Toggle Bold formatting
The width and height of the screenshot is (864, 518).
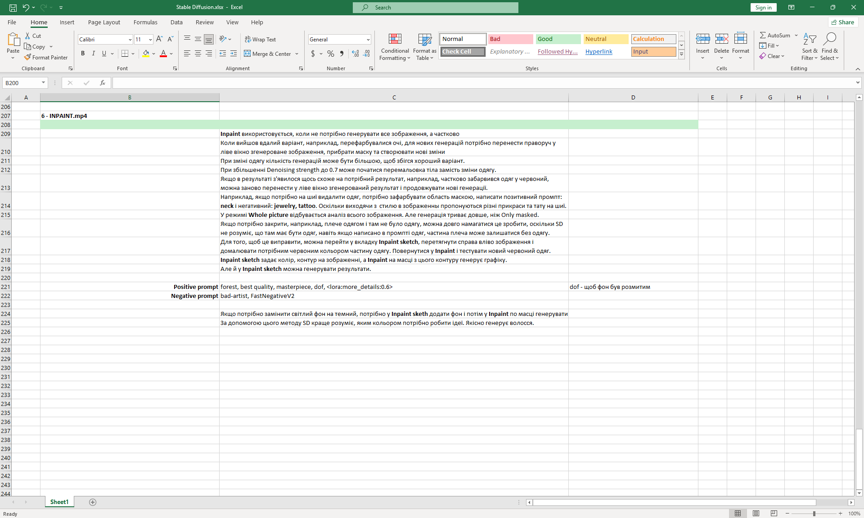pos(83,54)
